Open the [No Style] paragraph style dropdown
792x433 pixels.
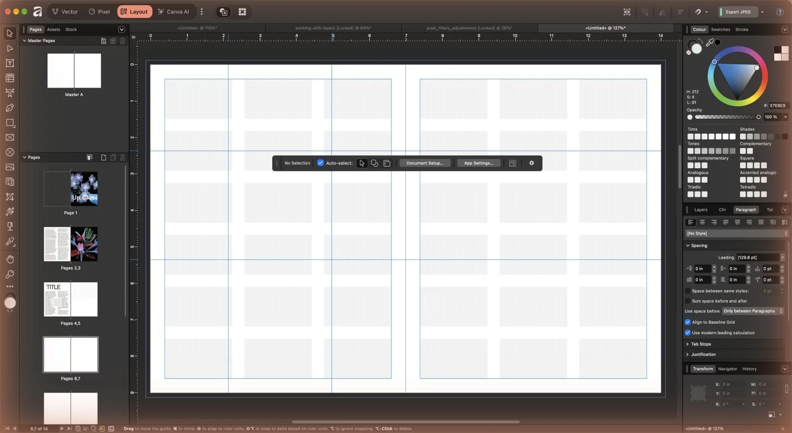tap(737, 233)
